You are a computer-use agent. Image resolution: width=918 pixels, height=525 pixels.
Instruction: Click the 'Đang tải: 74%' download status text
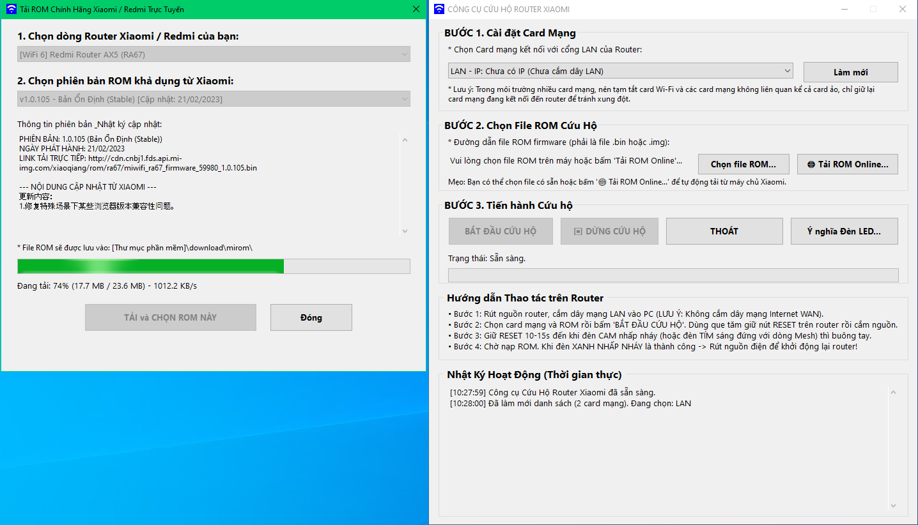click(107, 285)
